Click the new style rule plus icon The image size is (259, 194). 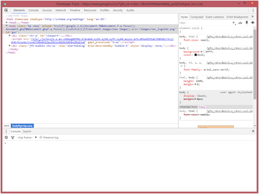click(x=234, y=23)
